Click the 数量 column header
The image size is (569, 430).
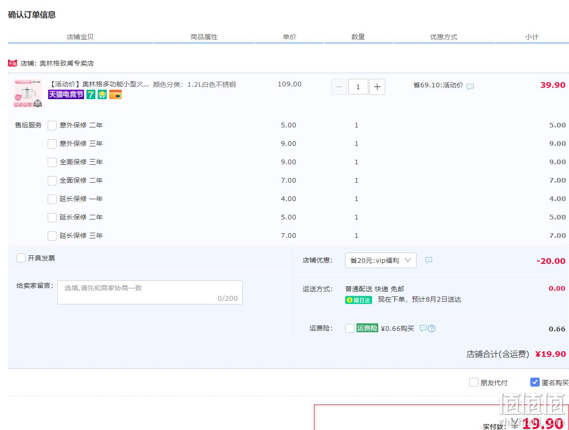[358, 37]
